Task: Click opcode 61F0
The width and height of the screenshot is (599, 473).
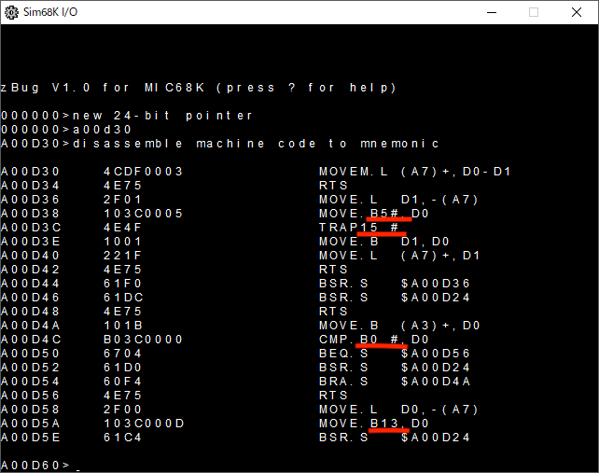Action: [122, 284]
